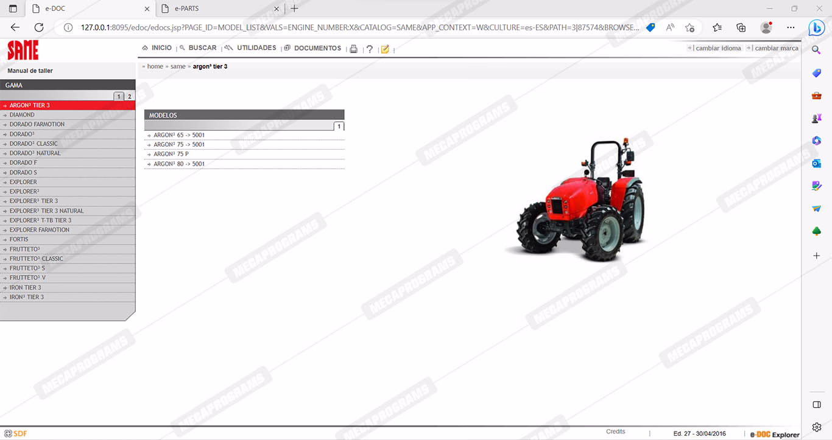
Task: Click the SAME brand logo
Action: (x=23, y=50)
